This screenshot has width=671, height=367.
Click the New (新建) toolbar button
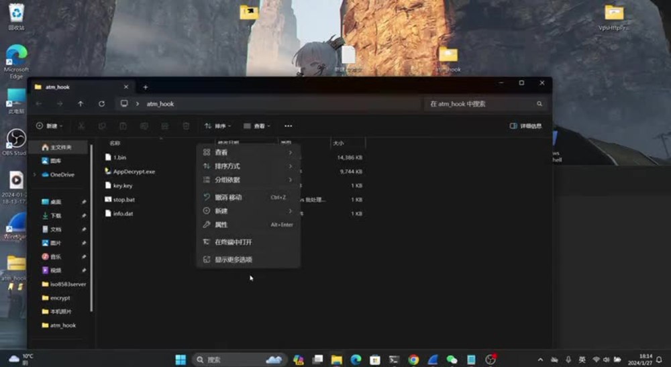[x=49, y=125]
